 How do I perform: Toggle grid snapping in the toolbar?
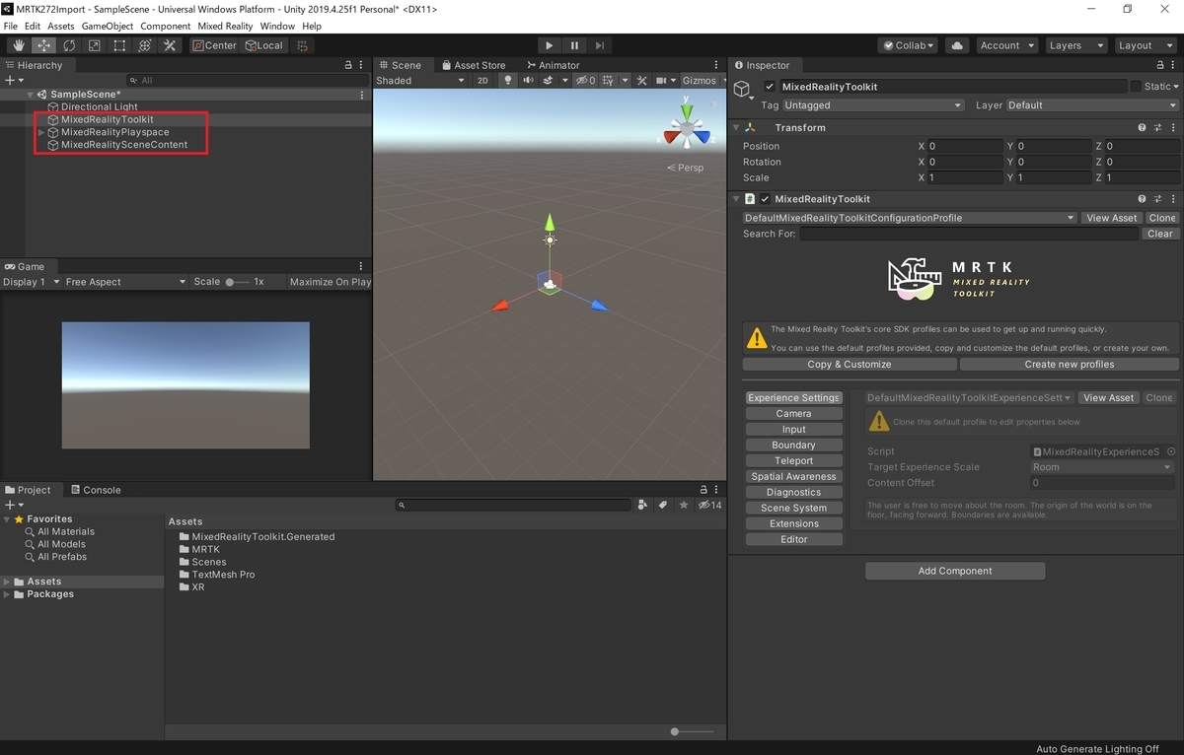tap(303, 45)
